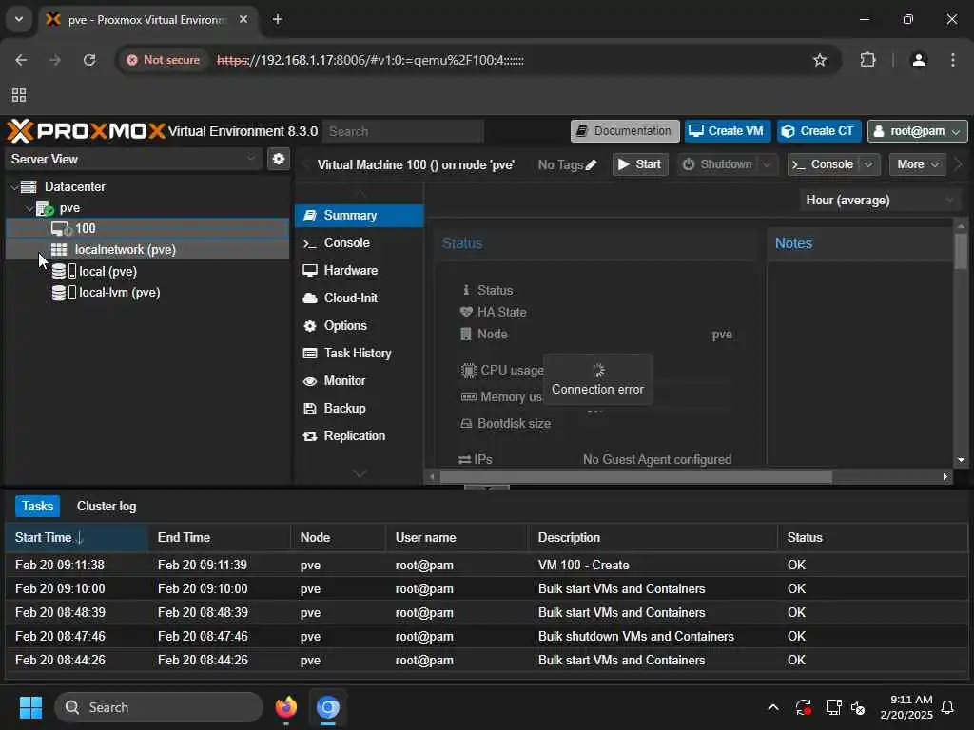974x730 pixels.
Task: Click the Chrome extensions puzzle icon
Action: pyautogui.click(x=867, y=60)
